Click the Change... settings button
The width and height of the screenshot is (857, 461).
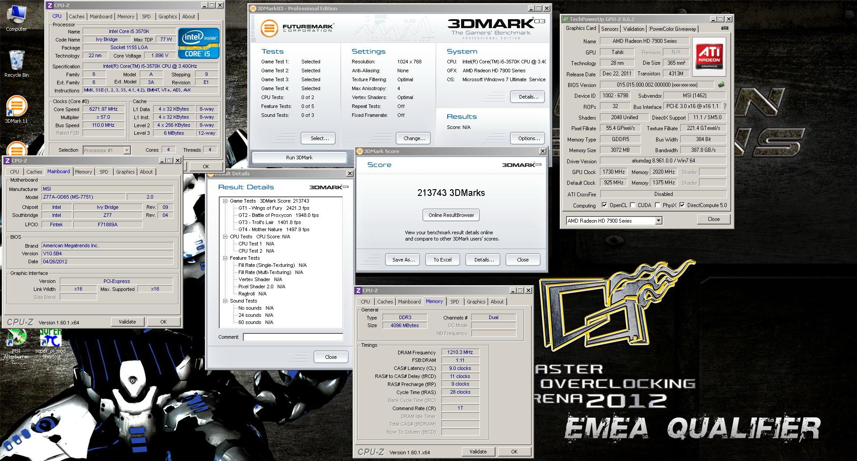(x=414, y=138)
